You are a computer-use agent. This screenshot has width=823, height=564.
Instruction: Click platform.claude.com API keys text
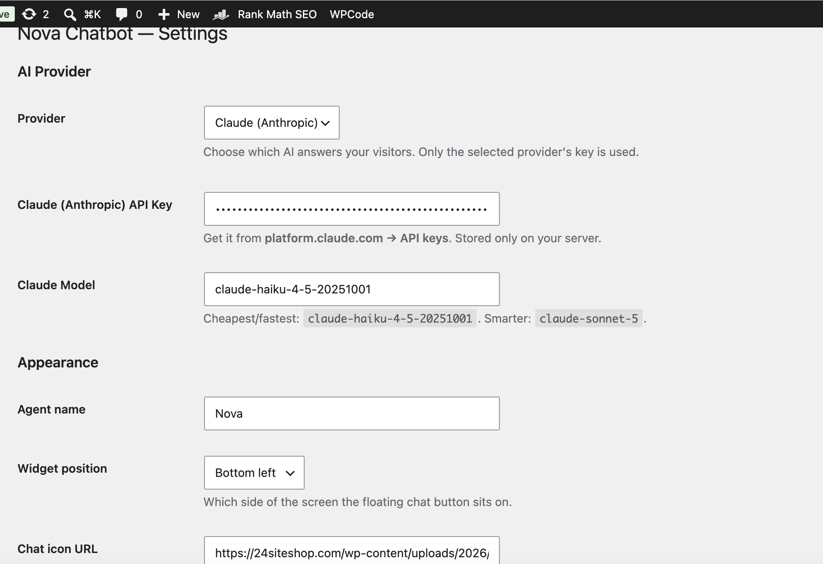[357, 238]
